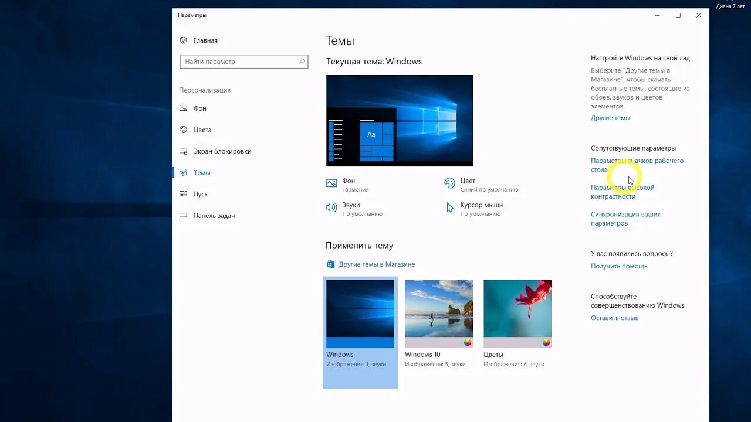Click the Другие темы link on right

click(x=610, y=118)
